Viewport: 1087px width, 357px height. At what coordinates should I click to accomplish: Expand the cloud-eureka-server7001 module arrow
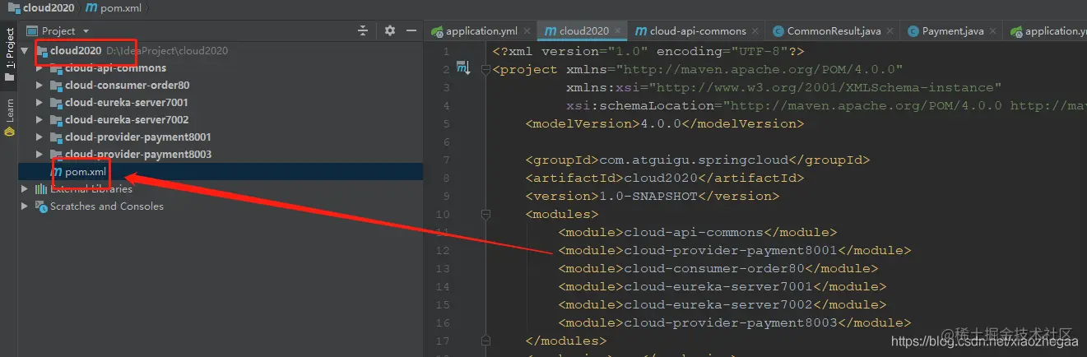point(39,103)
